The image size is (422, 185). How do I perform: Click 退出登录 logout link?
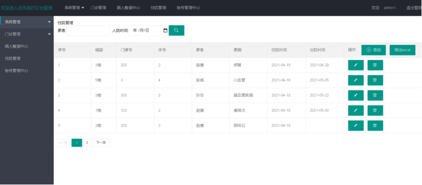click(x=414, y=8)
